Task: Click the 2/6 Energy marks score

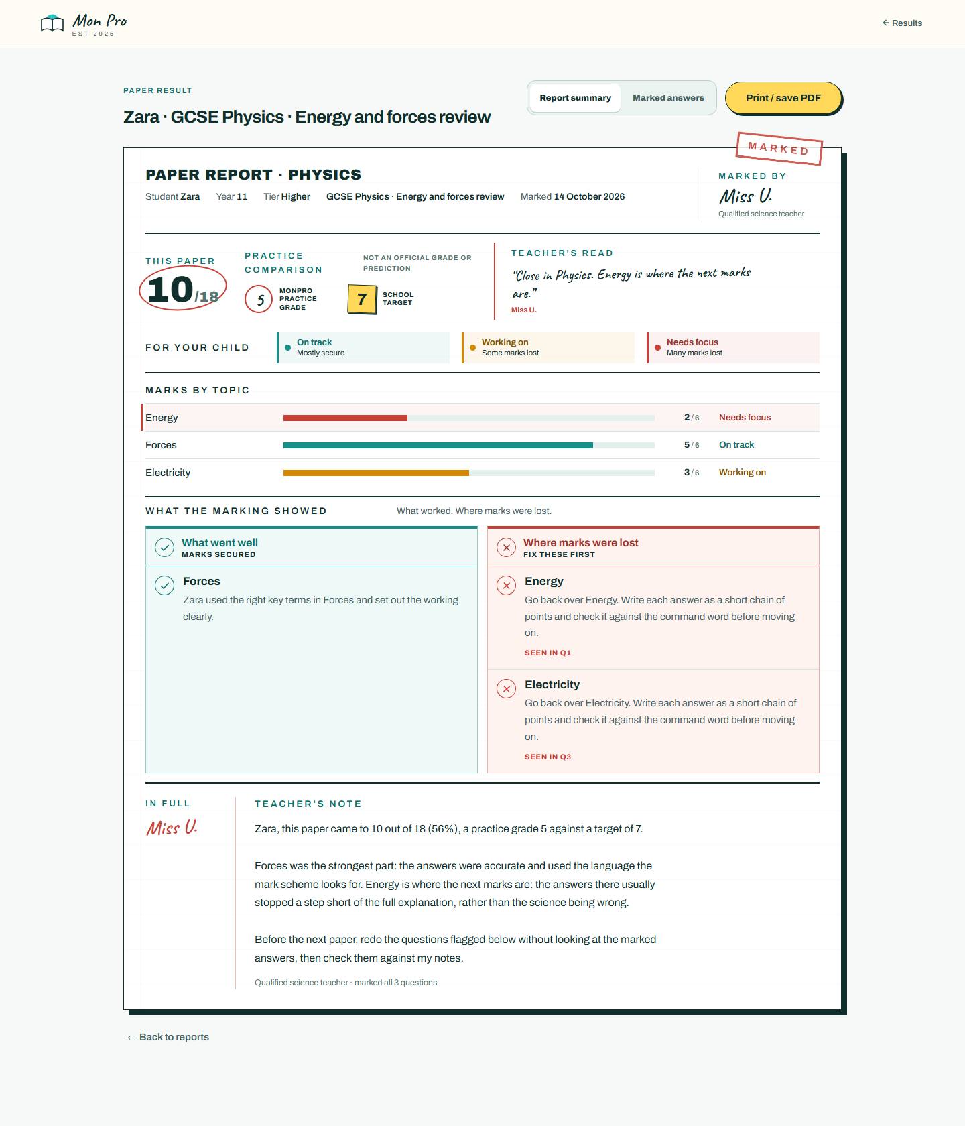Action: point(692,417)
